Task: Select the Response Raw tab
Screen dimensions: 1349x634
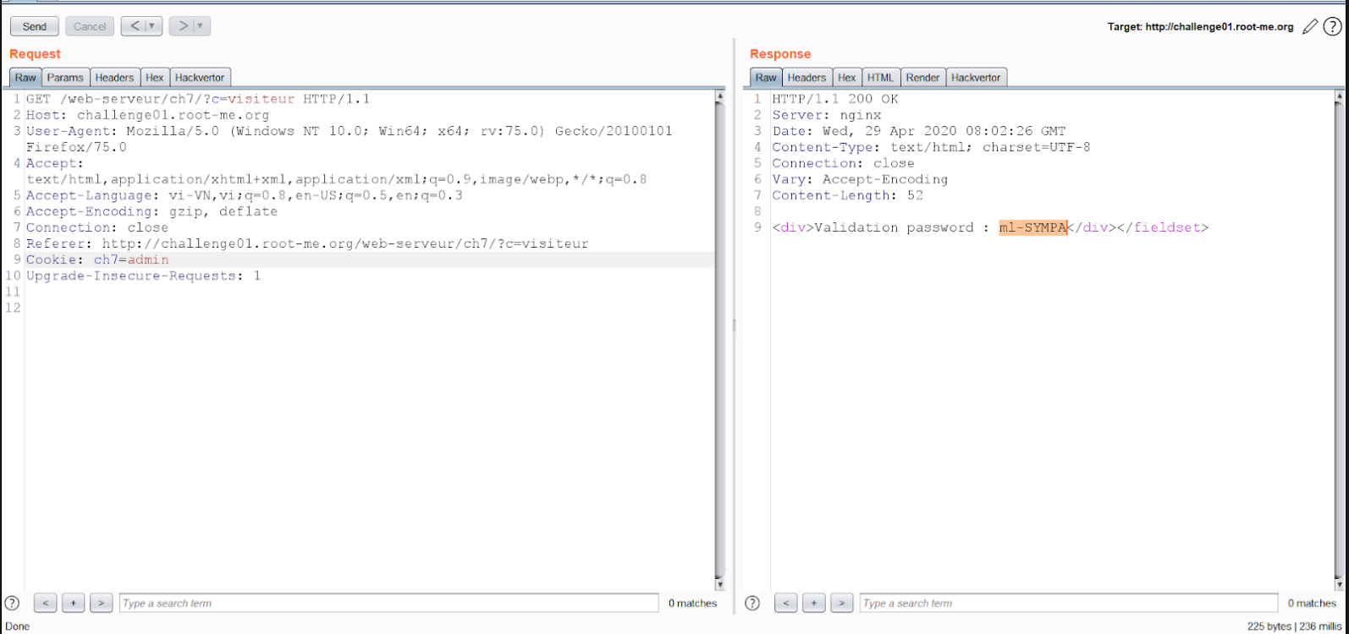Action: pos(766,77)
